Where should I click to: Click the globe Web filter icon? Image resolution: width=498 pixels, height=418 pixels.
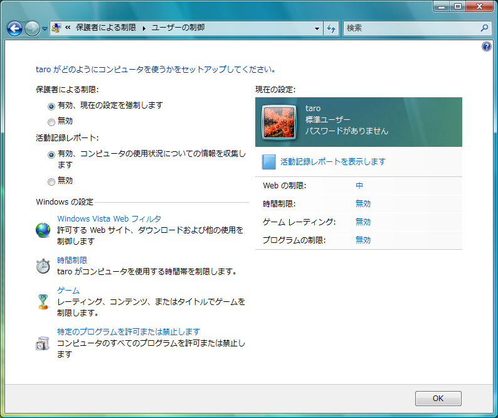(x=43, y=230)
